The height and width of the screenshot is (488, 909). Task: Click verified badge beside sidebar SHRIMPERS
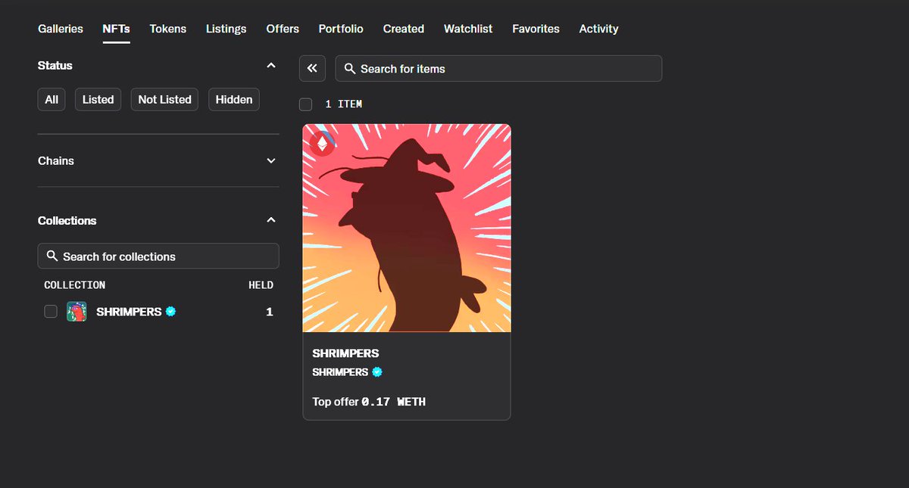[x=170, y=311]
